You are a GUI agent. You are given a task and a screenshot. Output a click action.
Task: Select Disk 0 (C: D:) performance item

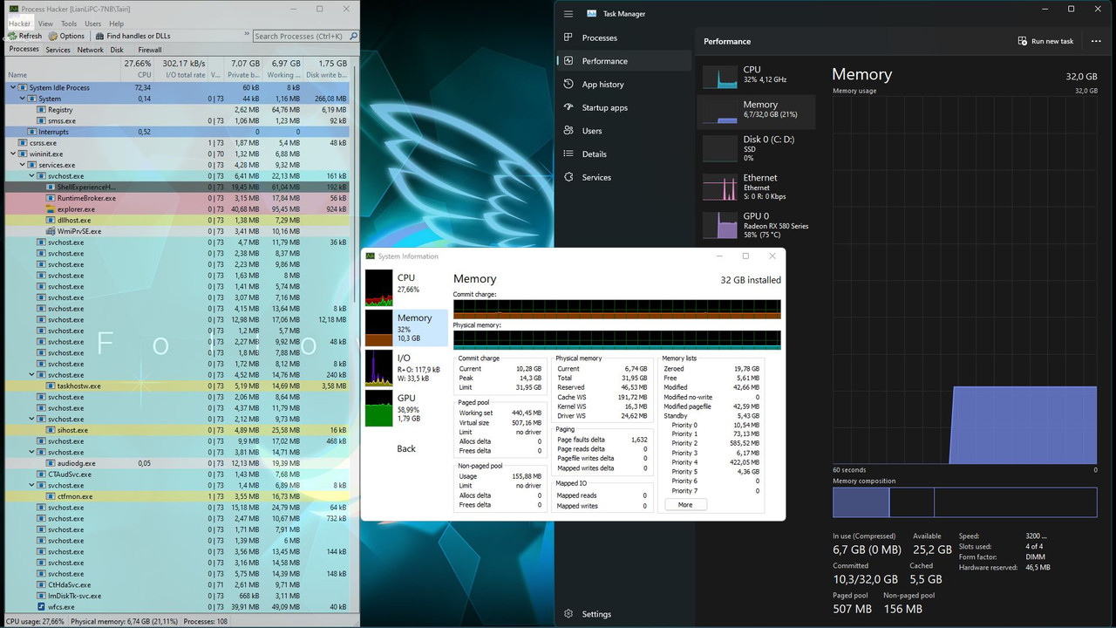(757, 147)
